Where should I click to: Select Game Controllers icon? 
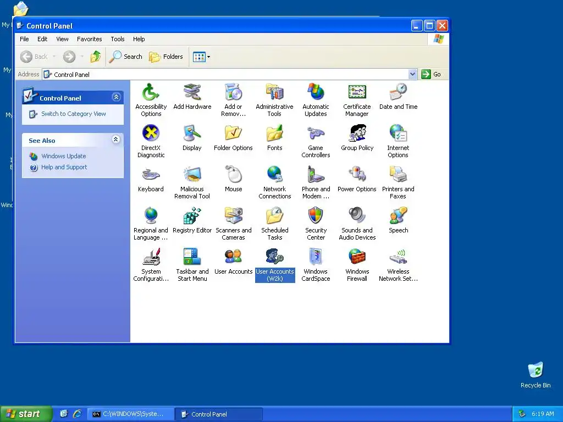point(316,134)
